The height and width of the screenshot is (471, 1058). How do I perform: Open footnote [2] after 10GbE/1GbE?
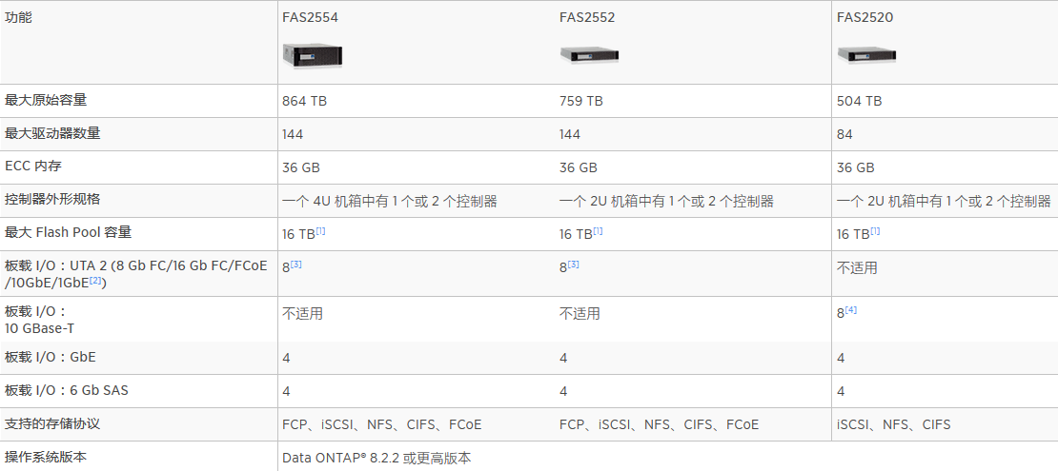[x=96, y=281]
